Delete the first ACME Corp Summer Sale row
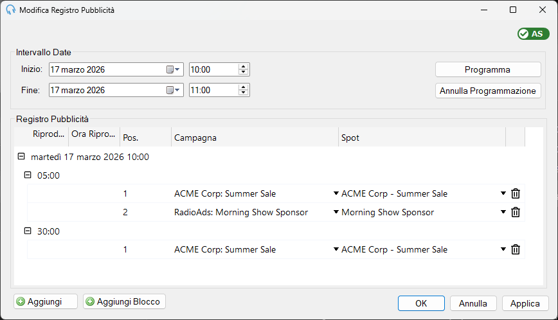 tap(516, 193)
